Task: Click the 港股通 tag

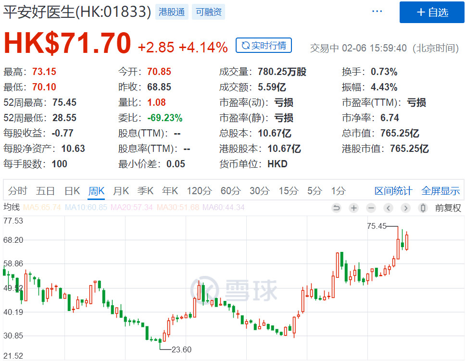Action: click(x=172, y=12)
